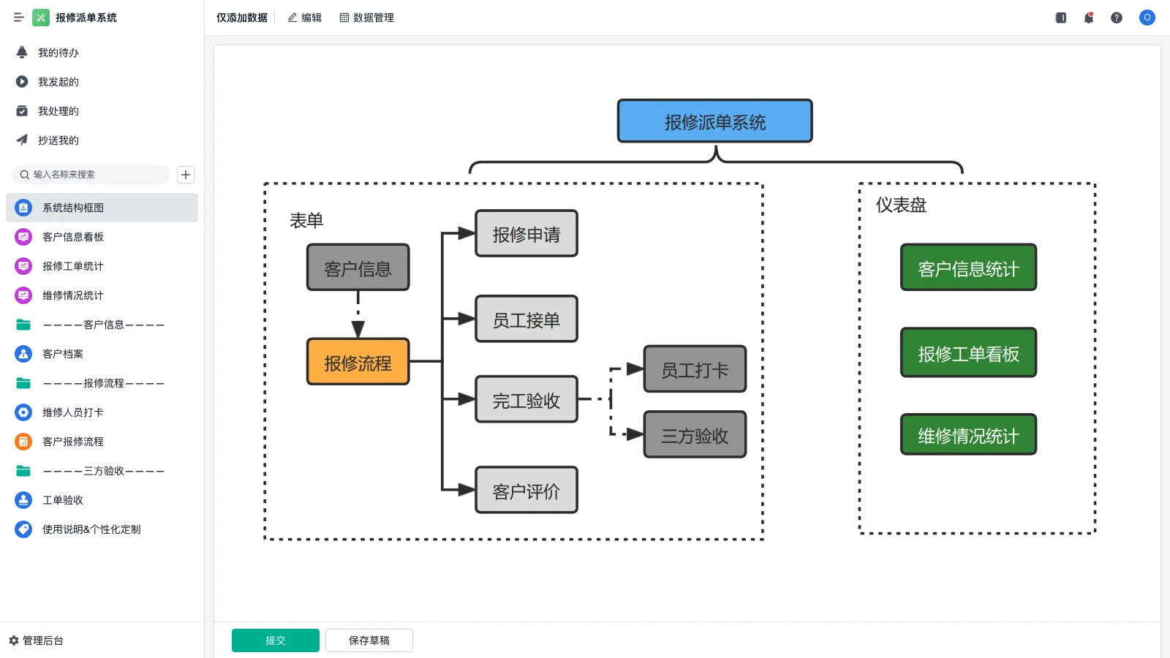Collapse the sidebar with the hamburger icon
This screenshot has height=658, width=1170.
pos(19,18)
